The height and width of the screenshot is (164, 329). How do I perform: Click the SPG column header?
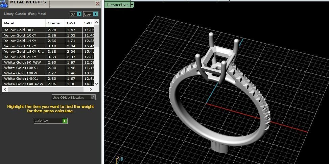coord(88,23)
